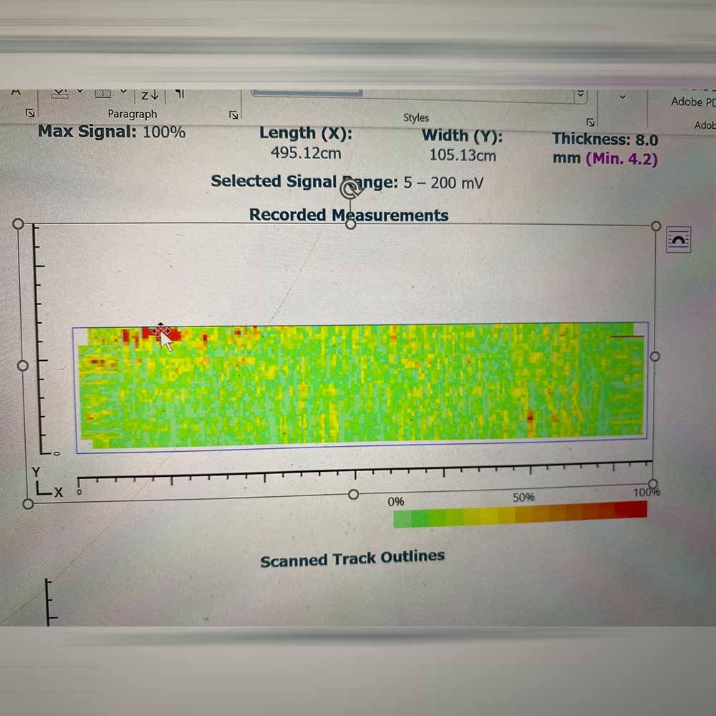Select the top-left resize handle of image
Viewport: 716px width, 716px height.
click(19, 223)
